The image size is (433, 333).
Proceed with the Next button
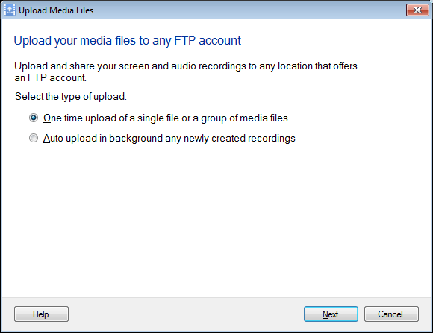(x=331, y=314)
